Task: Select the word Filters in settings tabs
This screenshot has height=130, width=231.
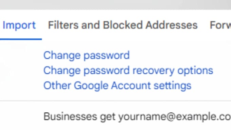Action: tap(63, 25)
